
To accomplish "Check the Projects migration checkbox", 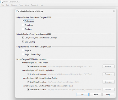I will coord(23,50).
